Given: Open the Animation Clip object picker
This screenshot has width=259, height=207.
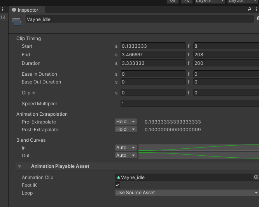Looking at the screenshot, I should [x=256, y=177].
